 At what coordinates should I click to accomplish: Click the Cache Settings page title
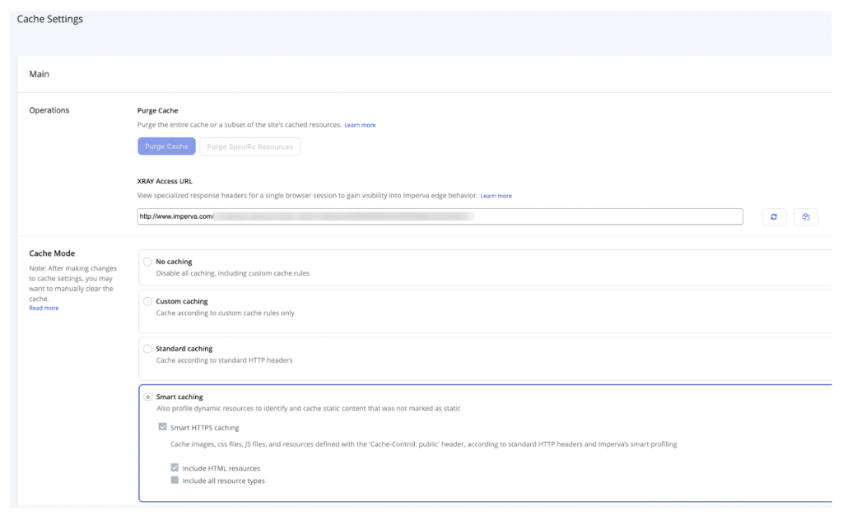click(x=49, y=18)
